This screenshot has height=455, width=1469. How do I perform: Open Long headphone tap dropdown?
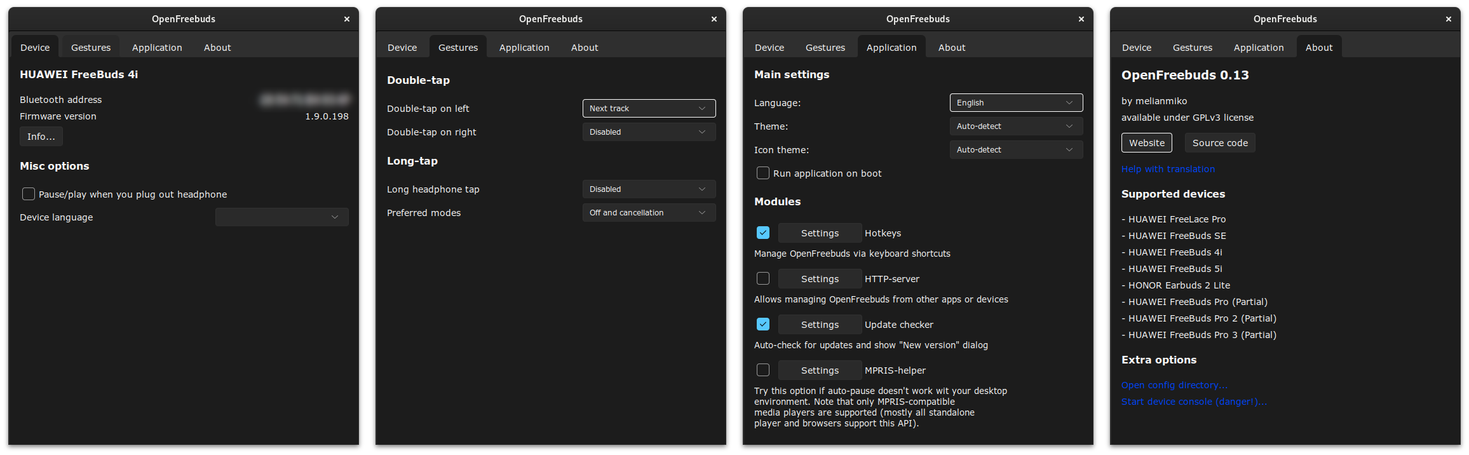(649, 189)
